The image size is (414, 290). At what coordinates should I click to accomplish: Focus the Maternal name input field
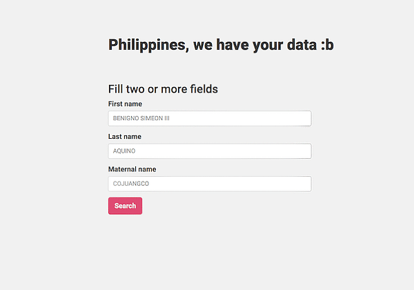[x=209, y=184]
